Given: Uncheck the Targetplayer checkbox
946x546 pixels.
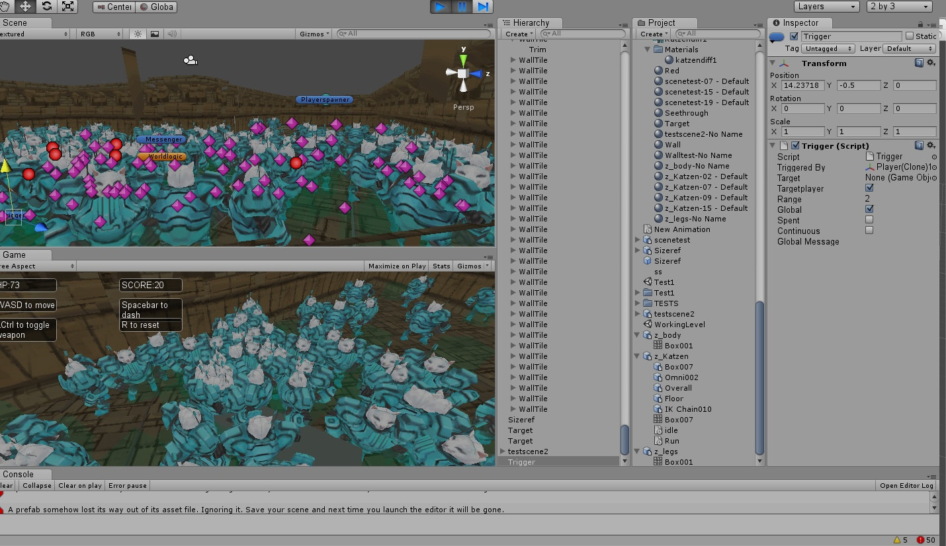Looking at the screenshot, I should (x=869, y=188).
